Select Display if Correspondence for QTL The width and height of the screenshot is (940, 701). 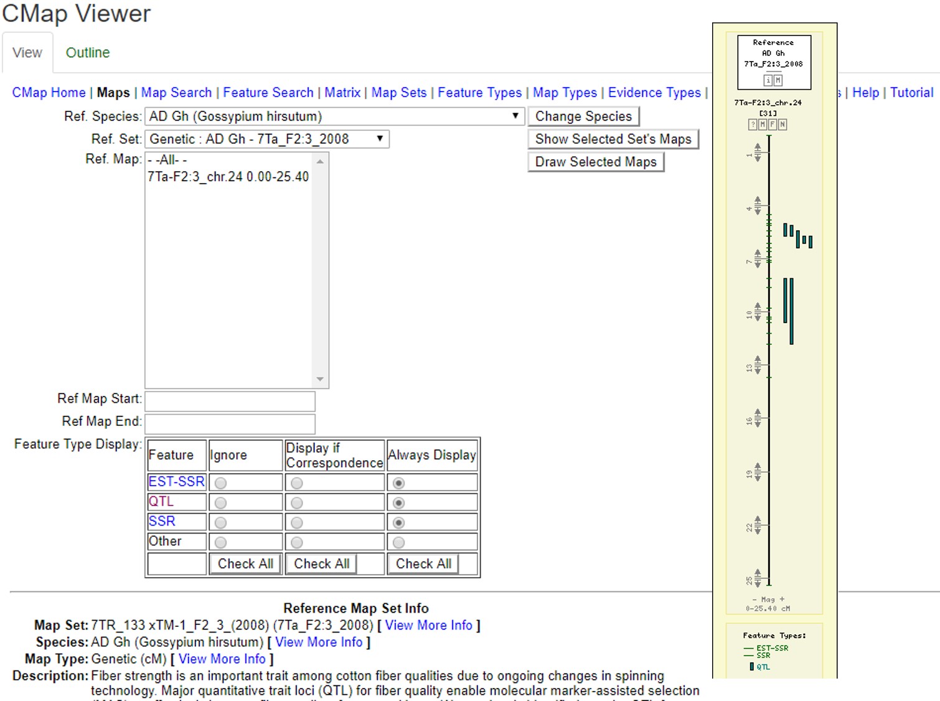(297, 503)
